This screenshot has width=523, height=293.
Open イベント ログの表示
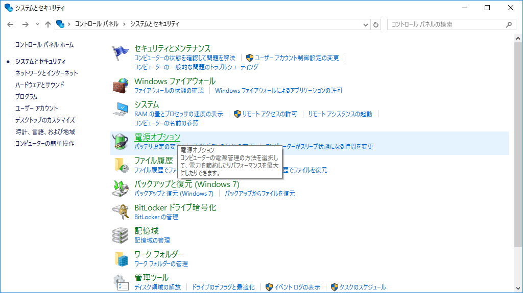pyautogui.click(x=297, y=287)
